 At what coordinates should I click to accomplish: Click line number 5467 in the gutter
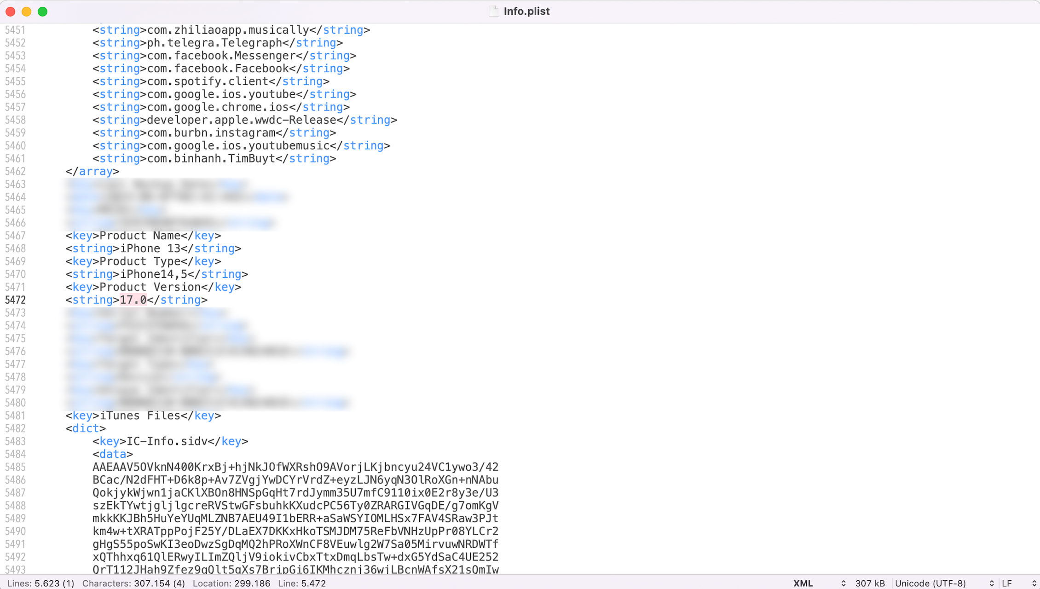pyautogui.click(x=15, y=236)
